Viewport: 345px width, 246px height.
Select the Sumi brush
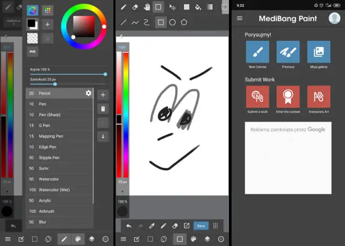tap(60, 168)
